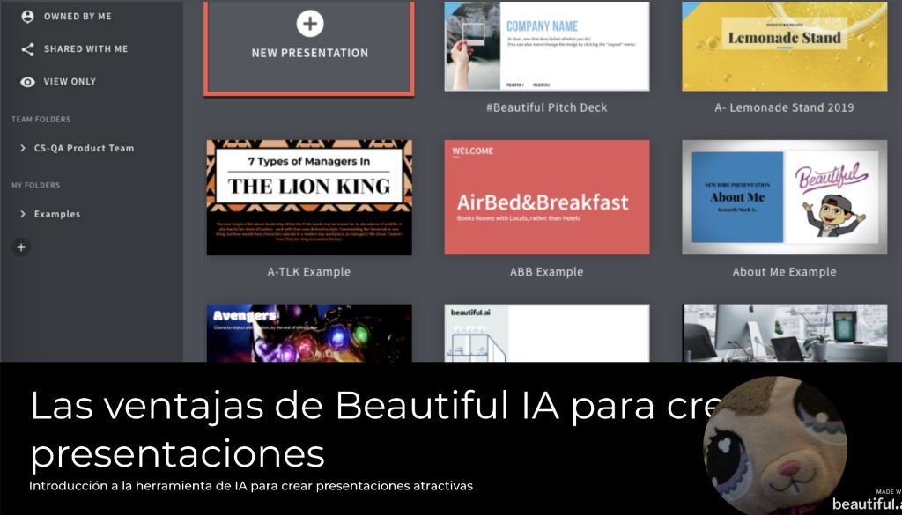Click the "About Me Example" title
The width and height of the screenshot is (902, 515).
click(784, 272)
